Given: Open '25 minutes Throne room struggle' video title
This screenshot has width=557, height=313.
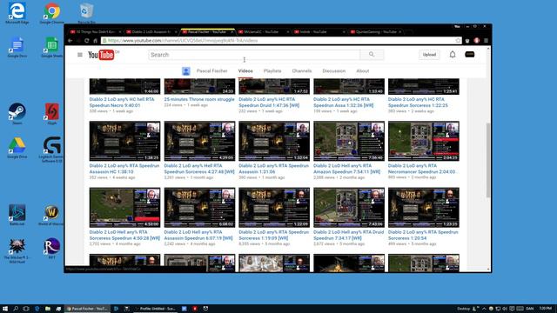Looking at the screenshot, I should click(x=199, y=99).
